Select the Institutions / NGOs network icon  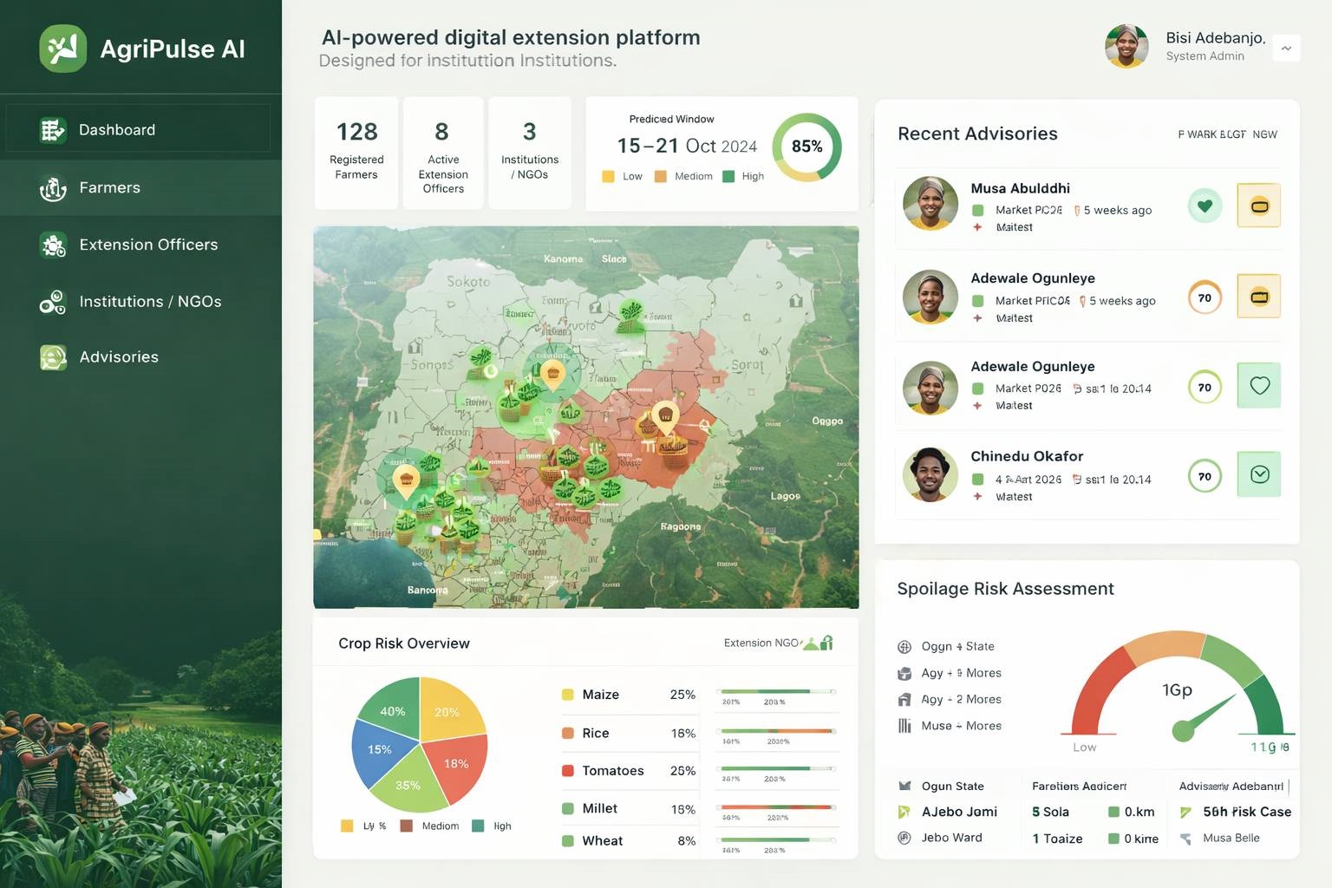click(x=53, y=302)
